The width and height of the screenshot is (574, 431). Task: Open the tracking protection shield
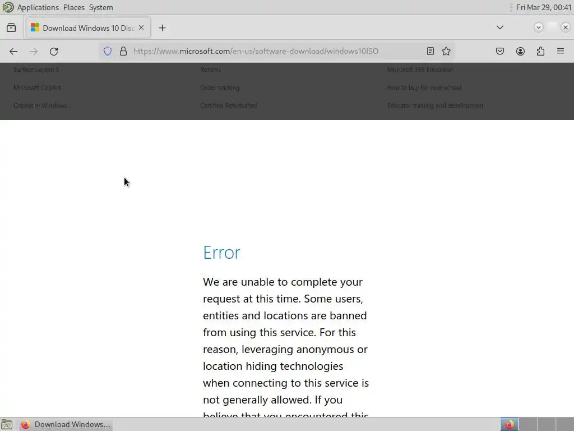point(107,51)
